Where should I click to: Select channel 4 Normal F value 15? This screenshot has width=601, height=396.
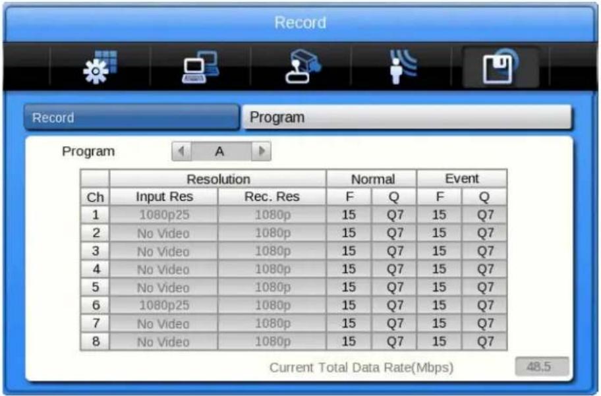coord(349,269)
